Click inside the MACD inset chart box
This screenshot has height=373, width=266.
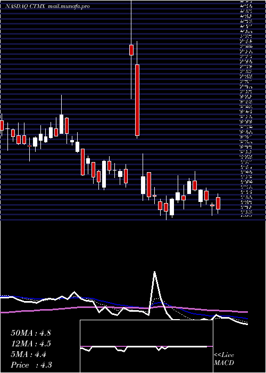point(146,346)
